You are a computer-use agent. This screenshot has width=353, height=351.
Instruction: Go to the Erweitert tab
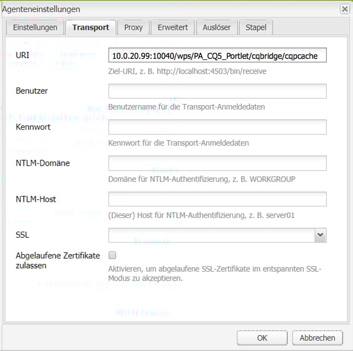(x=173, y=28)
